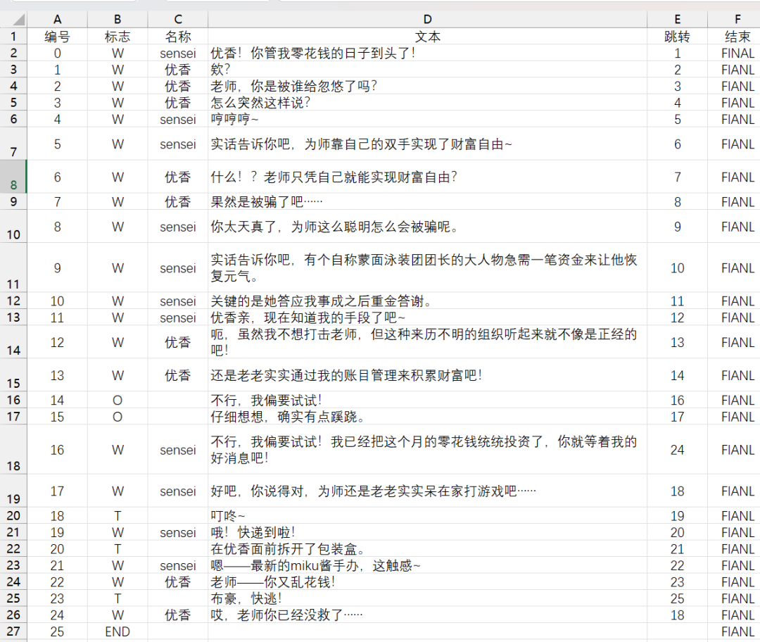Click the 'sensei' name cell in row 2
This screenshot has width=760, height=642.
pos(178,53)
